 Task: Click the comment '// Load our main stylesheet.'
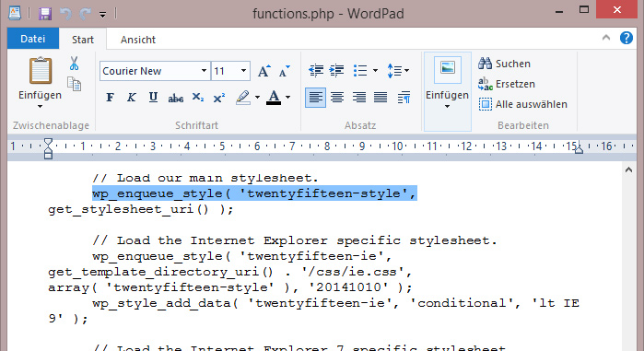pyautogui.click(x=205, y=178)
